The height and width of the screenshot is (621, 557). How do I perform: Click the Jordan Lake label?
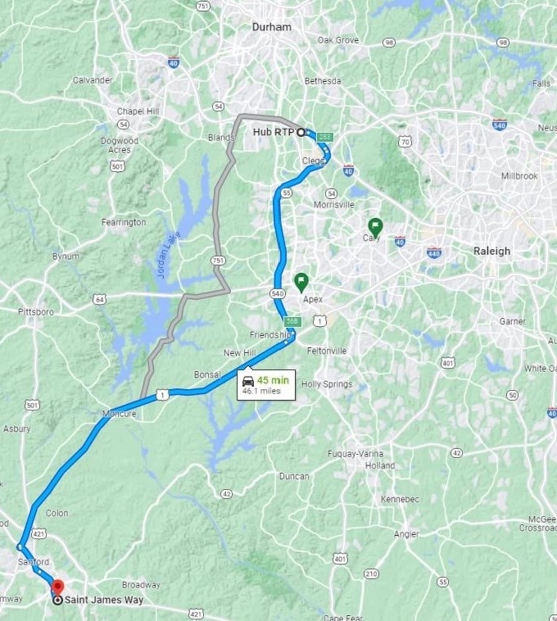169,254
